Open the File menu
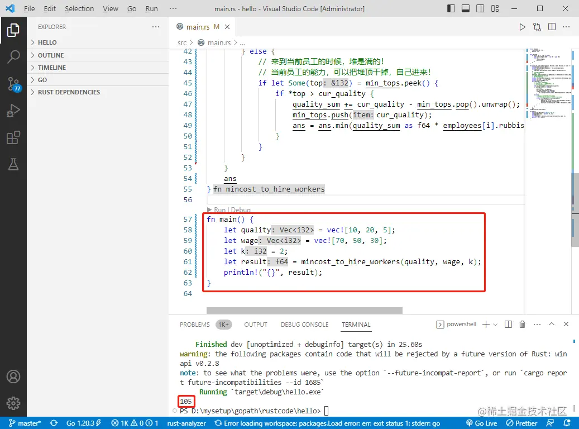This screenshot has height=429, width=579. click(29, 8)
